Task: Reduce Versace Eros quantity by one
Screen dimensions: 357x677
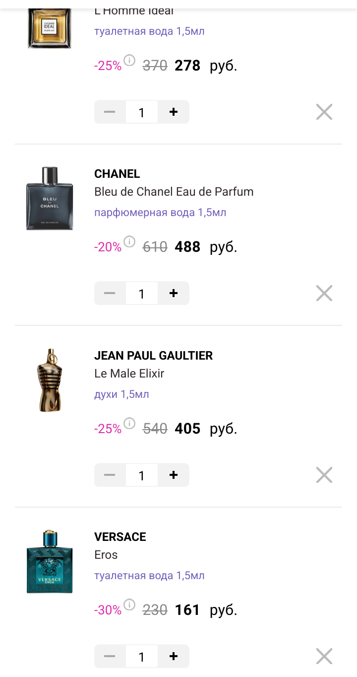Action: pos(110,657)
